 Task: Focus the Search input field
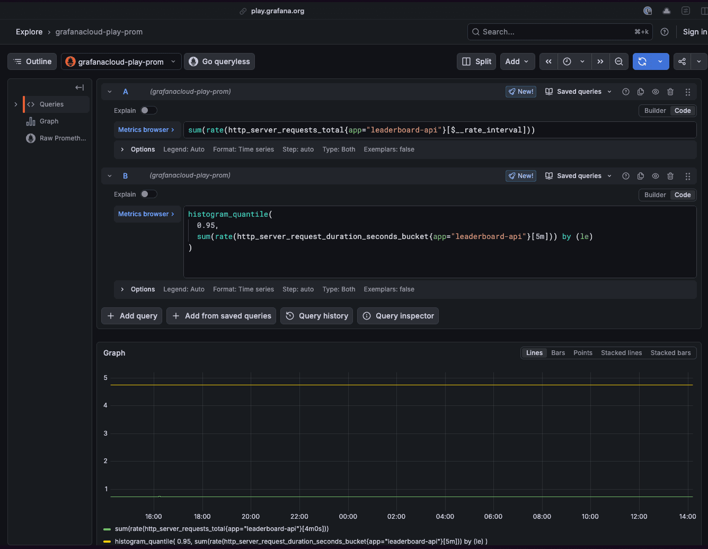560,32
